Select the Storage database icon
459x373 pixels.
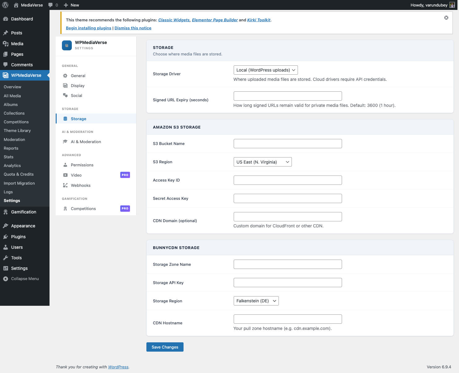click(x=65, y=119)
